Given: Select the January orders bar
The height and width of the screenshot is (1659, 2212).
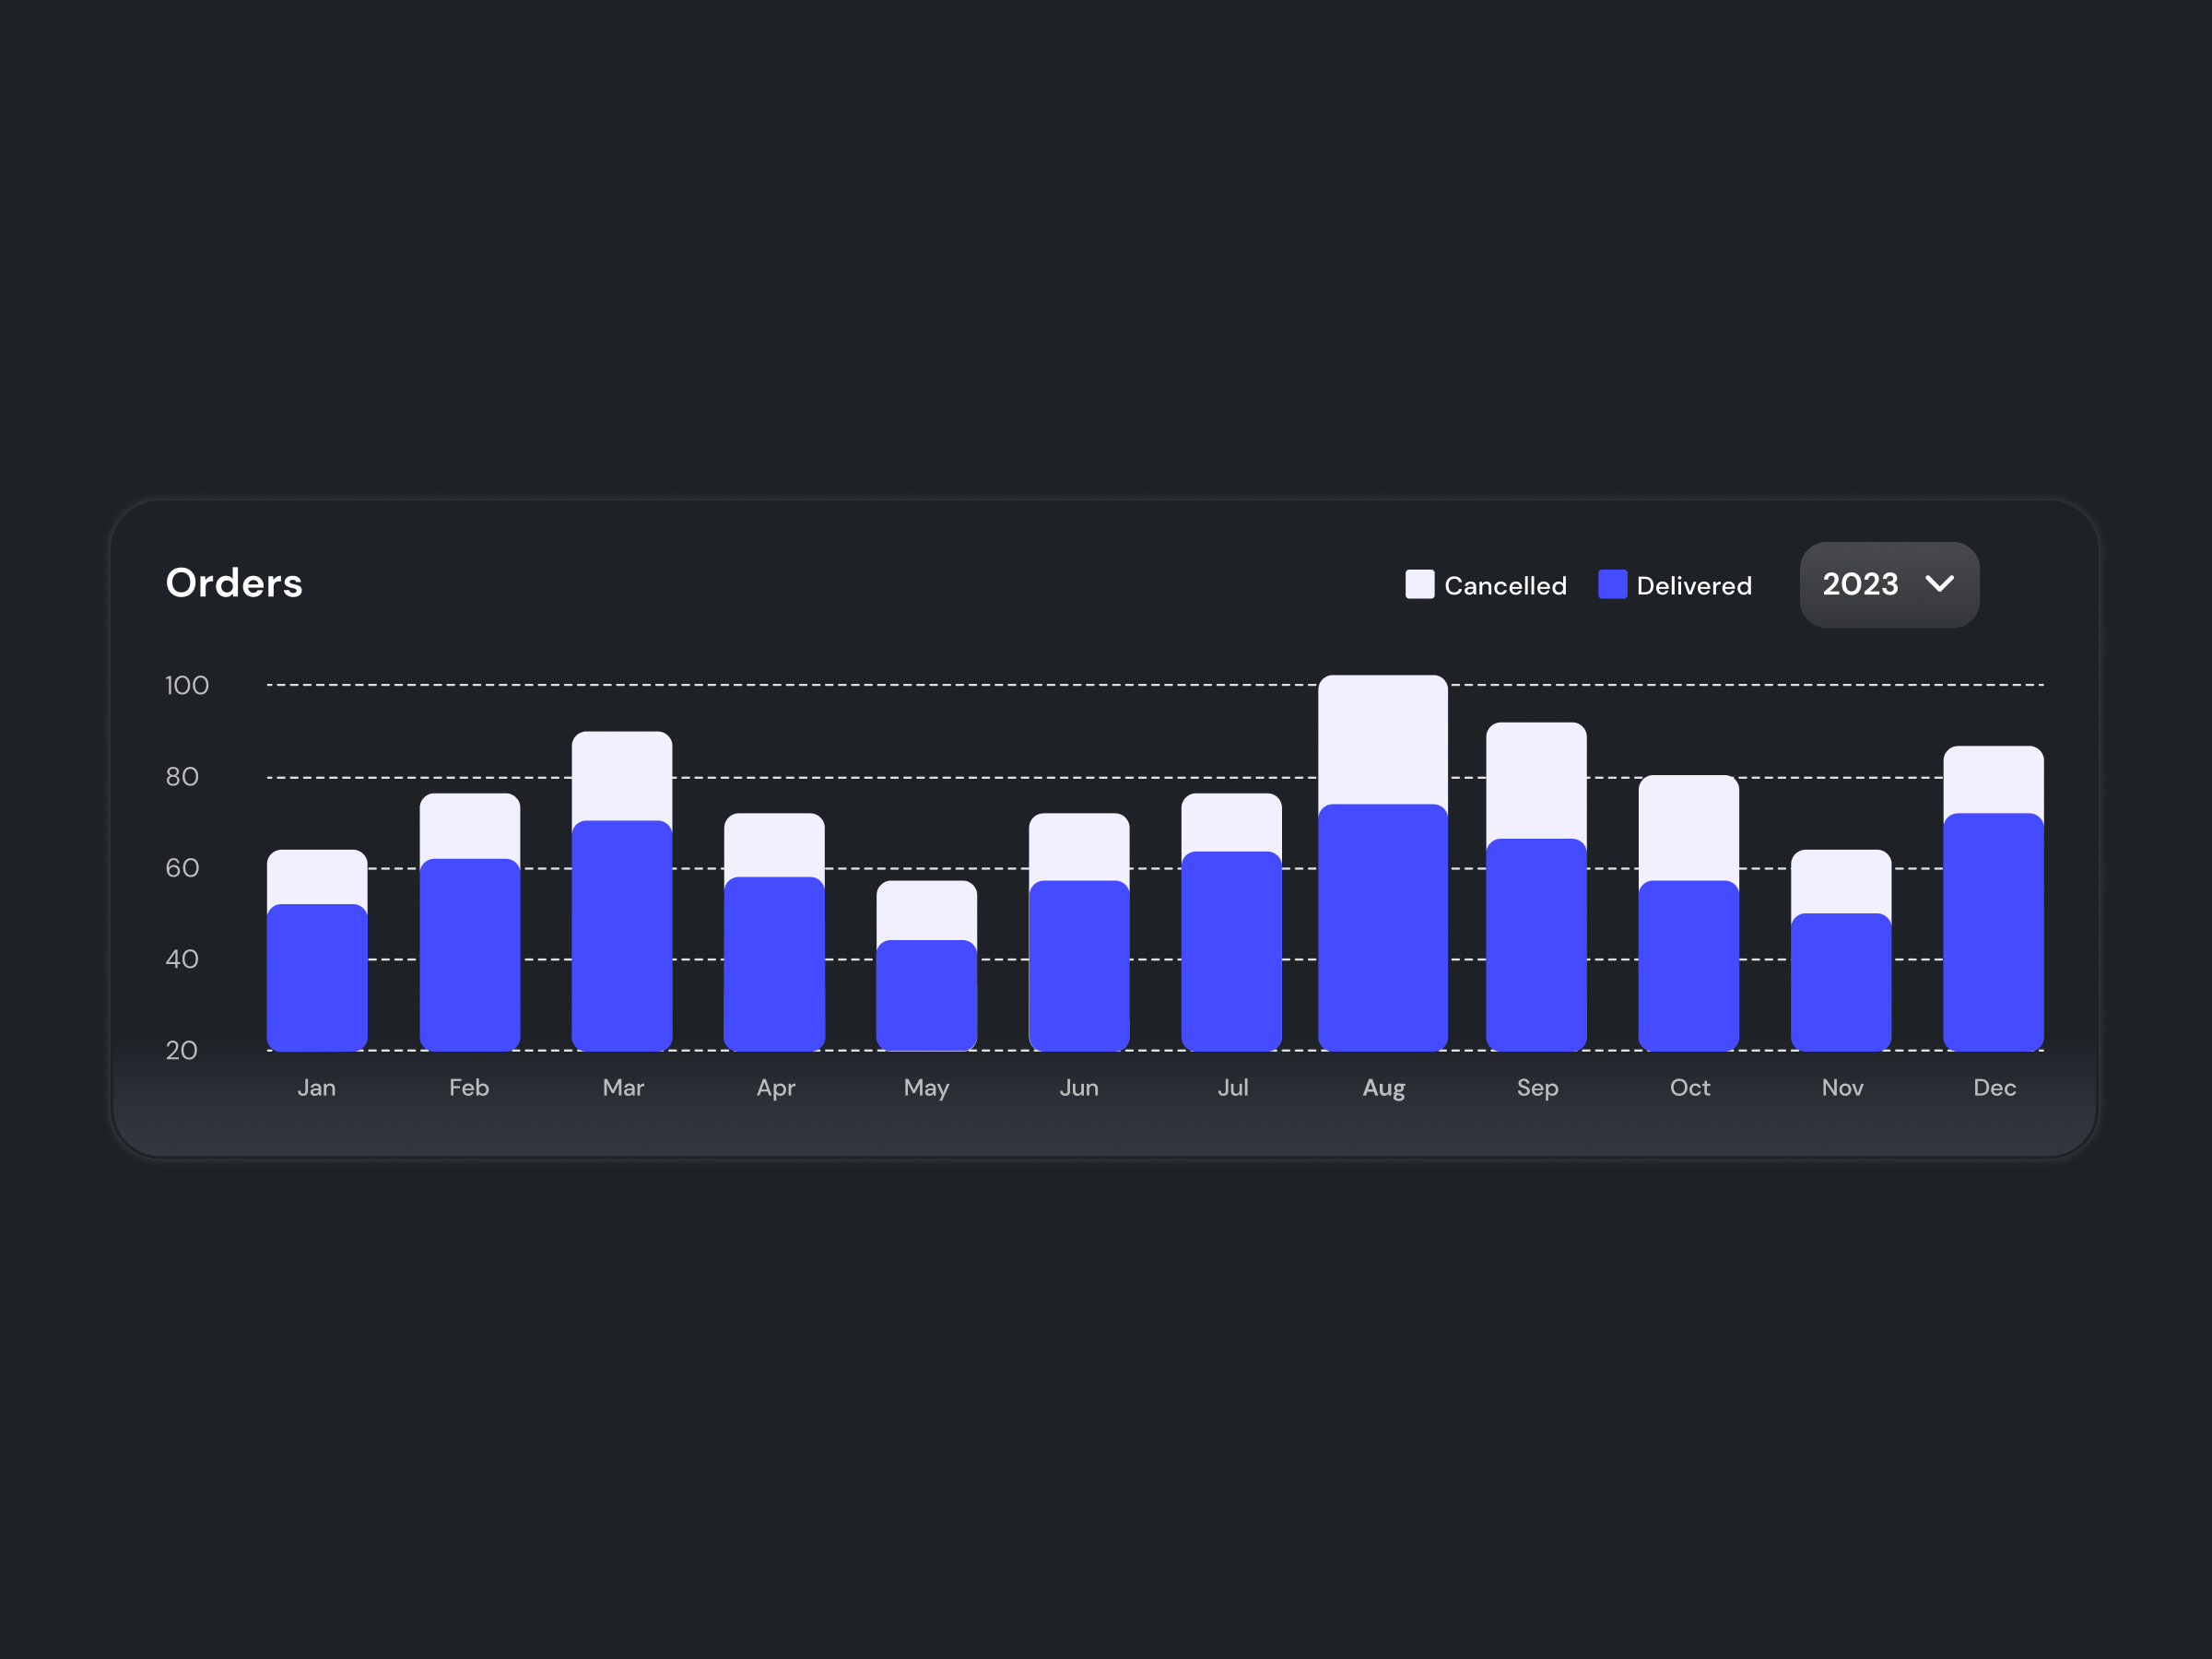Looking at the screenshot, I should tap(317, 950).
